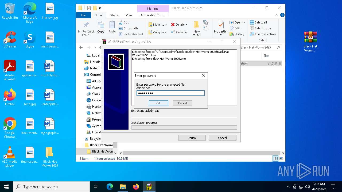Screen dimensions: 342x192
Task: Show hidden system tray icons
Action: coord(288,187)
